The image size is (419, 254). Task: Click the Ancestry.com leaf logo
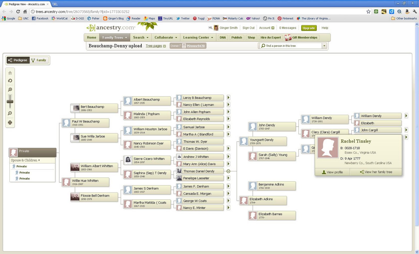tap(91, 27)
